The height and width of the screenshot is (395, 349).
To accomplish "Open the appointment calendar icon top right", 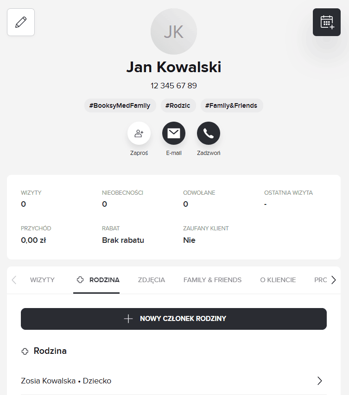I will [x=326, y=22].
